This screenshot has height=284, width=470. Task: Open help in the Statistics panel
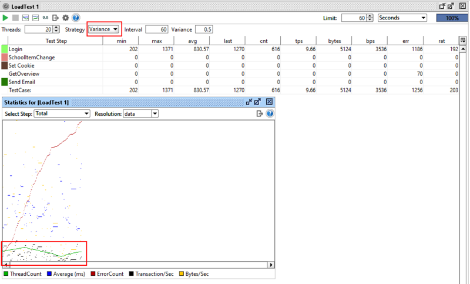click(x=270, y=113)
